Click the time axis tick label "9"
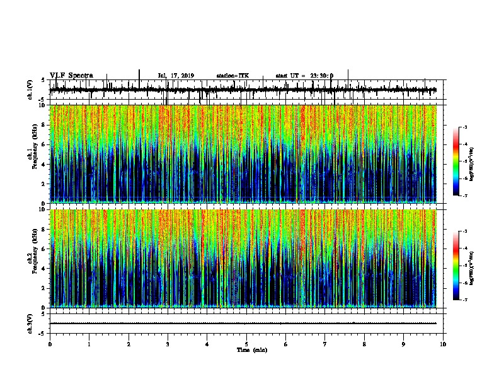The image size is (499, 386). click(403, 344)
